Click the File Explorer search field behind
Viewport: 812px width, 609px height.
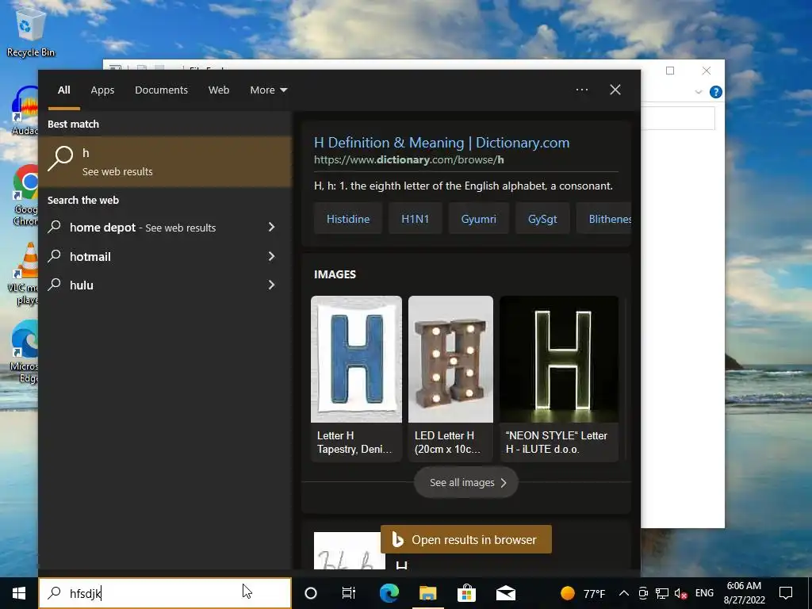tap(678, 118)
